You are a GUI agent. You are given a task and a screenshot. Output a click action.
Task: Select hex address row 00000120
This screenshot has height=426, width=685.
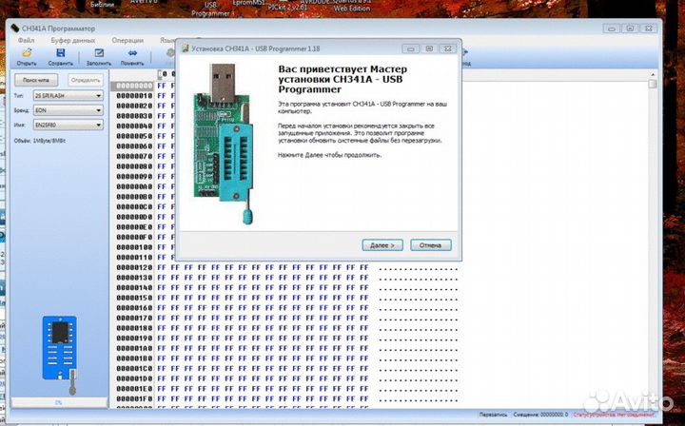click(x=134, y=267)
